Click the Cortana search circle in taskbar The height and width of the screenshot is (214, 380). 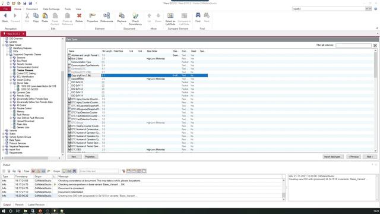click(x=11, y=211)
